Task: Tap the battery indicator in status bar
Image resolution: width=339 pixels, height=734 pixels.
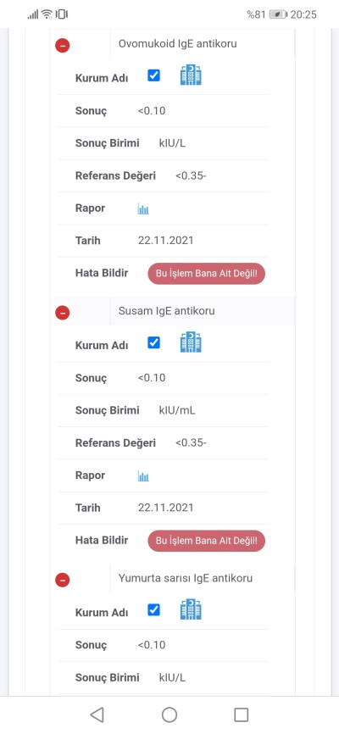Action: [279, 14]
